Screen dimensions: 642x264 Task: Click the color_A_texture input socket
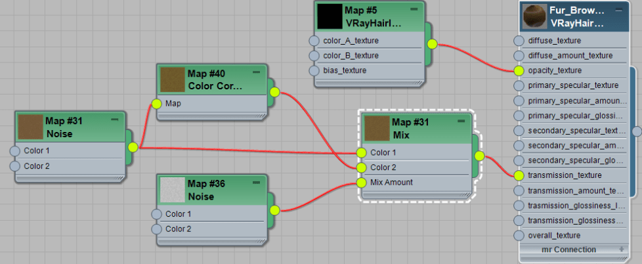[314, 41]
